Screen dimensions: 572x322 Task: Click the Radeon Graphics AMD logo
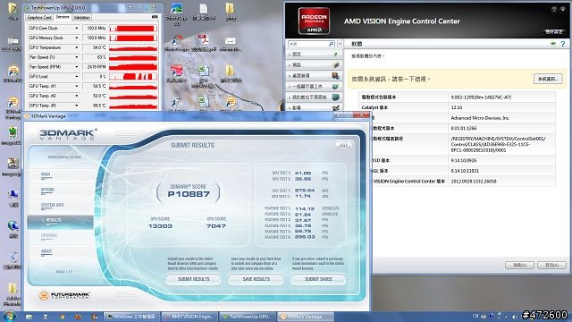click(x=314, y=21)
